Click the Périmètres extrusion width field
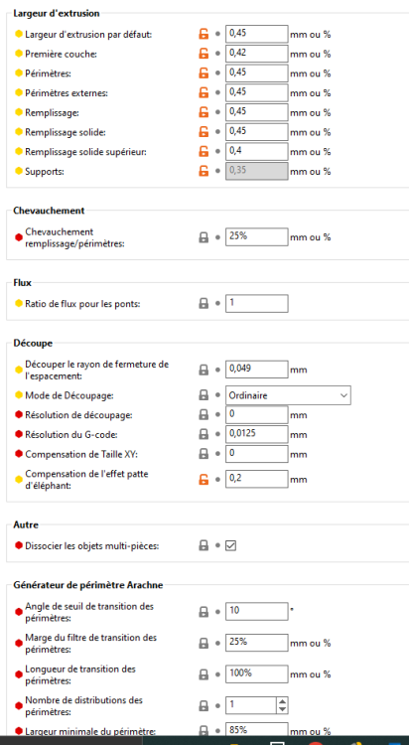The width and height of the screenshot is (409, 745). 256,74
